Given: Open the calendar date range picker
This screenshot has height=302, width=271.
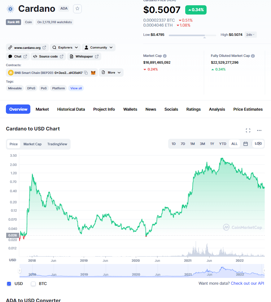Looking at the screenshot, I should (x=246, y=144).
